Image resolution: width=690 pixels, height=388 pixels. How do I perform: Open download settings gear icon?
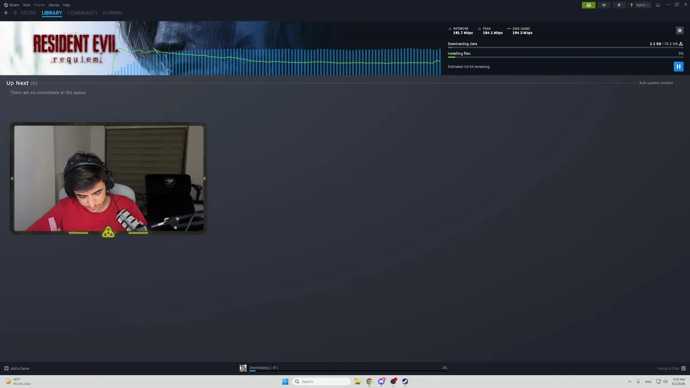[x=679, y=30]
